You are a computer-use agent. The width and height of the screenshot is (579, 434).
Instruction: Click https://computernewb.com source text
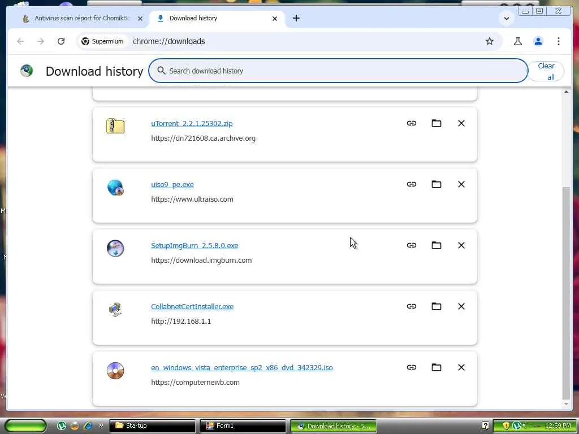(x=195, y=383)
